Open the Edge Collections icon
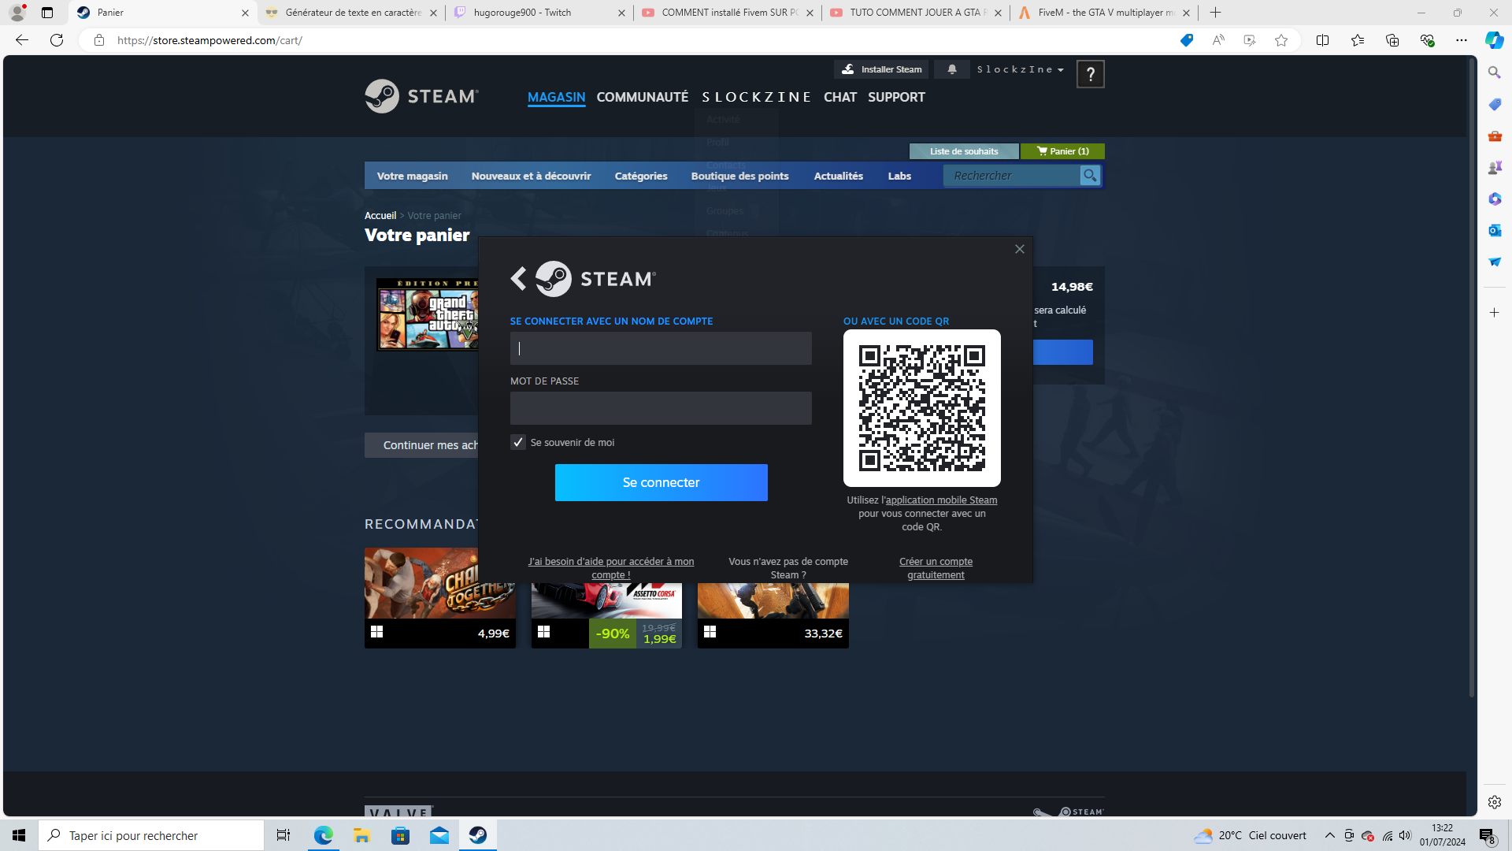Image resolution: width=1512 pixels, height=851 pixels. [1392, 40]
